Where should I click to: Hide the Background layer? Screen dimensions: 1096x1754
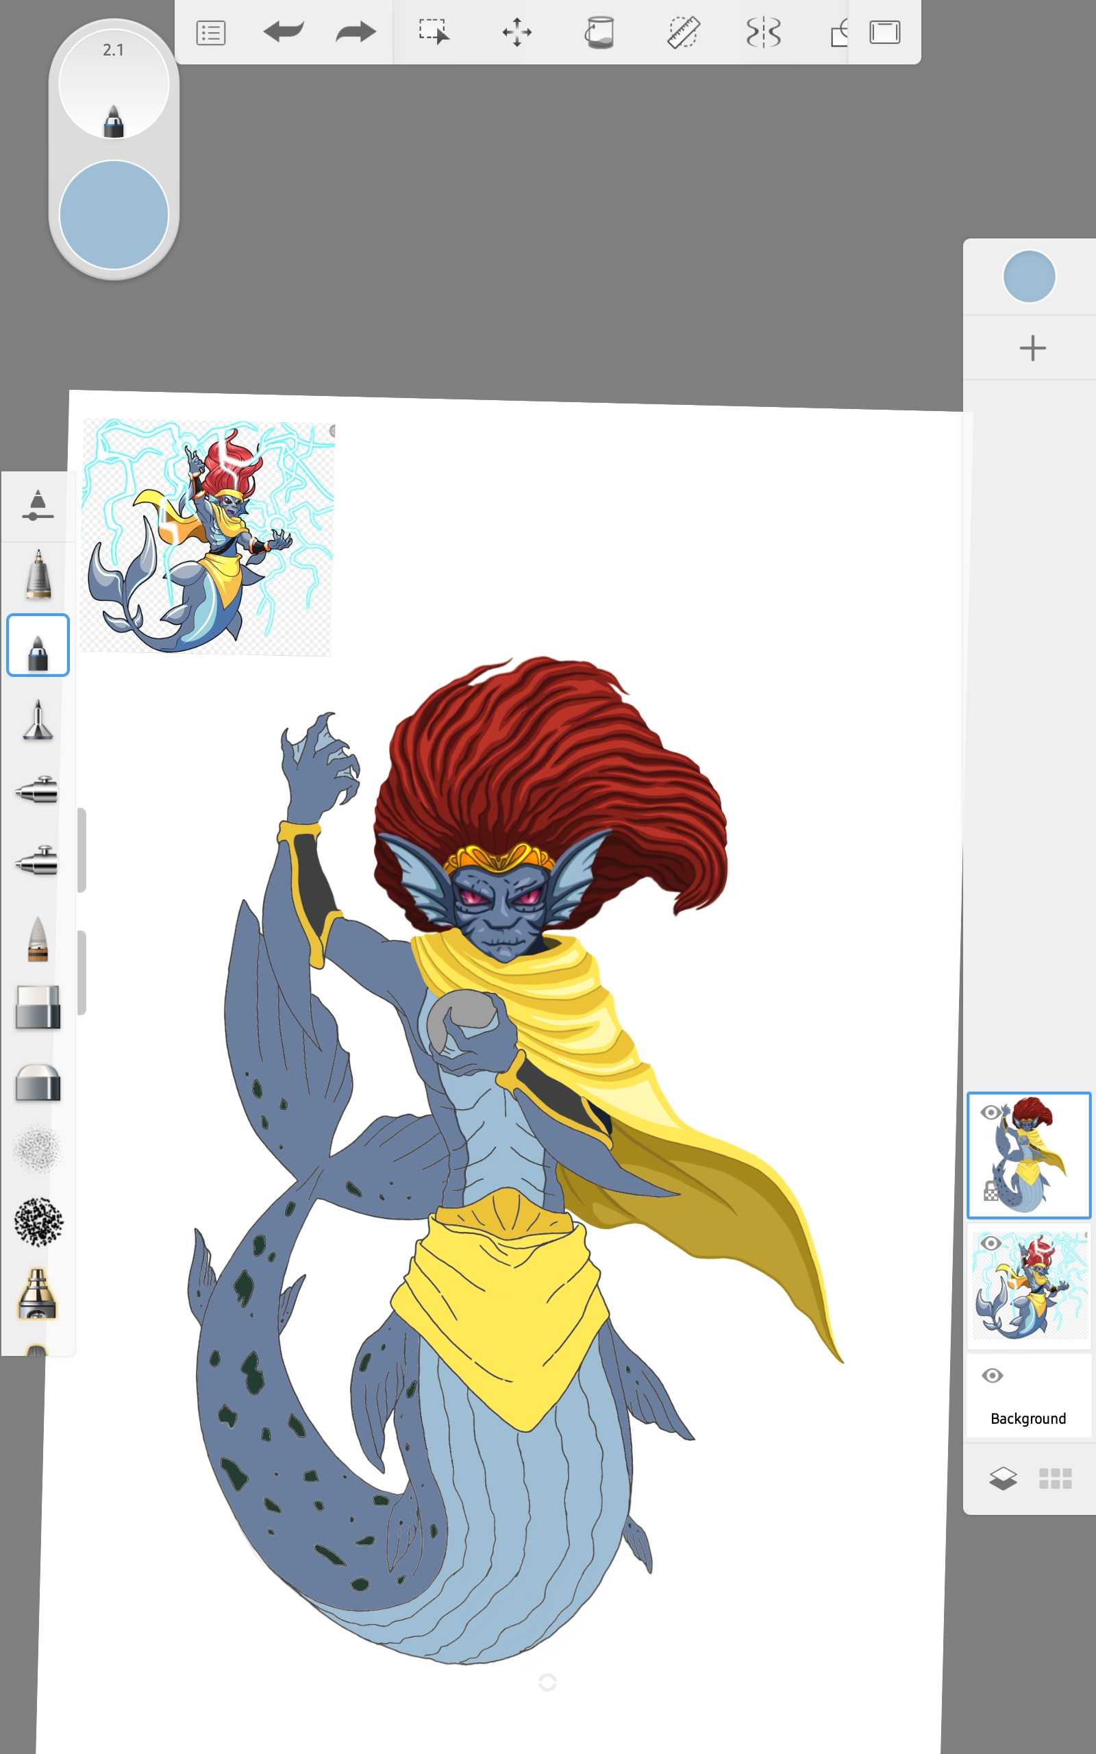993,1376
